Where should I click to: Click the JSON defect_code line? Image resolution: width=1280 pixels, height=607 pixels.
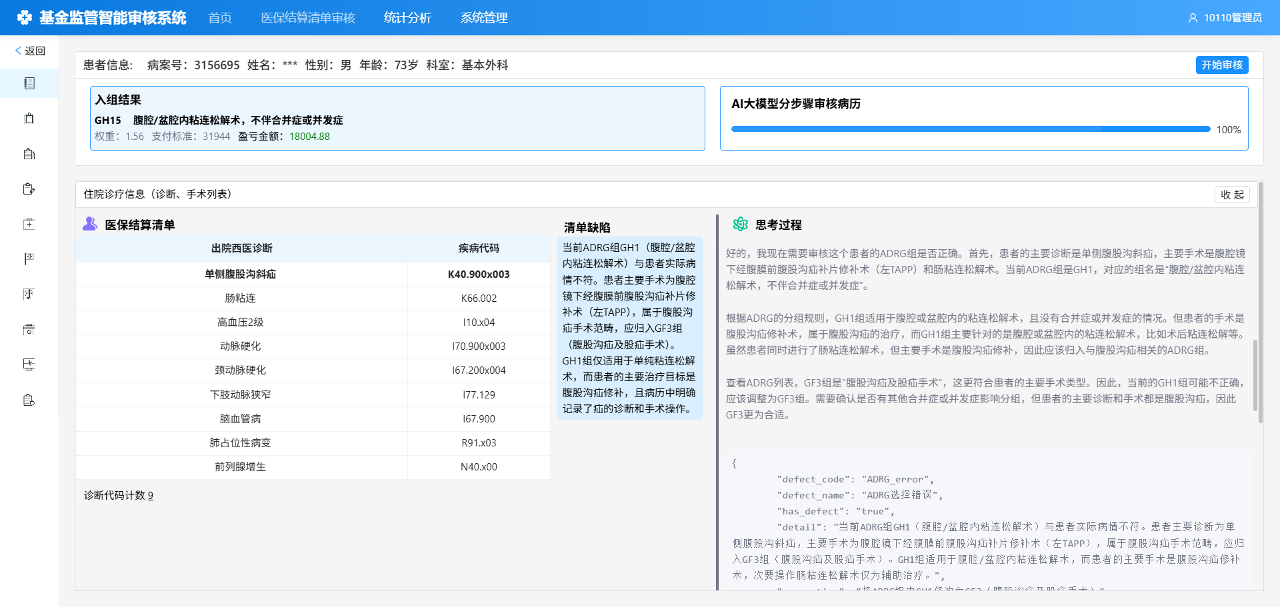pos(855,480)
